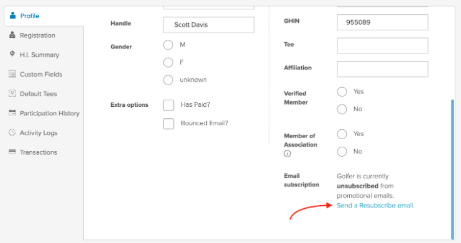Click the blue vertical scrollbar
This screenshot has height=243, width=461.
pyautogui.click(x=452, y=170)
